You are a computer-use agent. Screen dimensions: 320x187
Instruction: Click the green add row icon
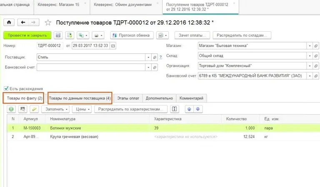[11, 109]
